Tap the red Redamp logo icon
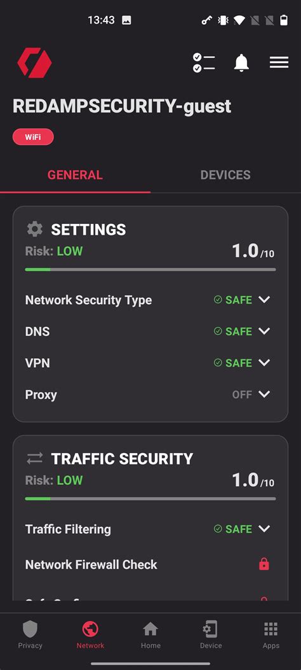301x670 pixels. [34, 63]
